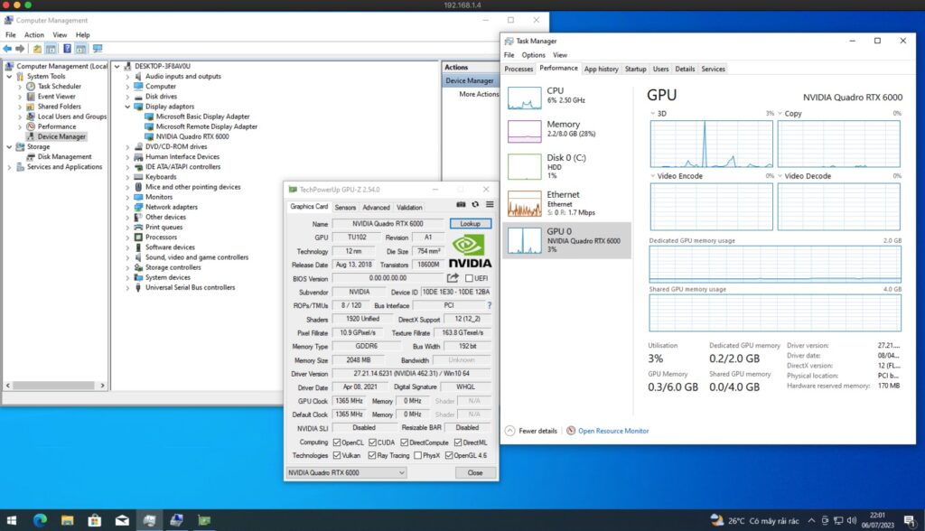Switch to the Details tab in Task Manager
This screenshot has height=531, width=925.
(685, 69)
